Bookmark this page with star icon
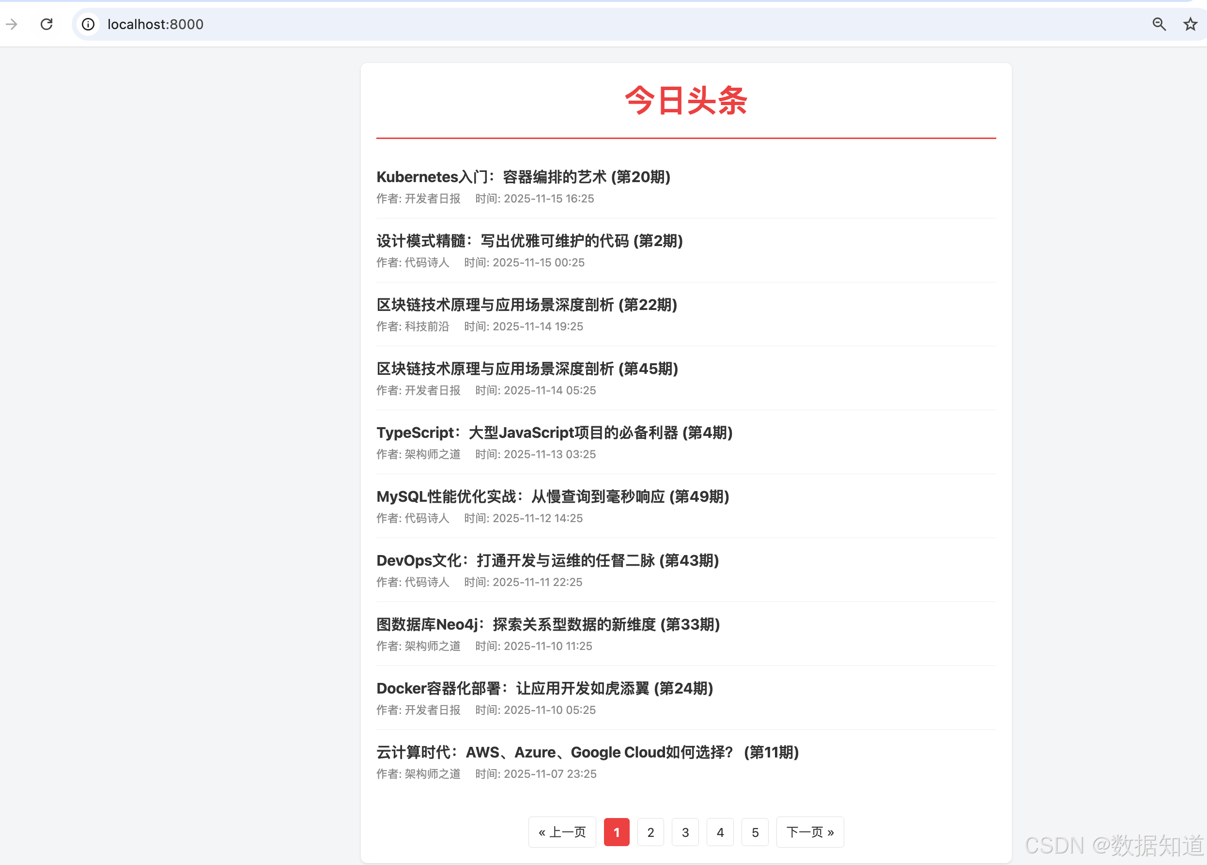The width and height of the screenshot is (1207, 865). click(x=1190, y=24)
